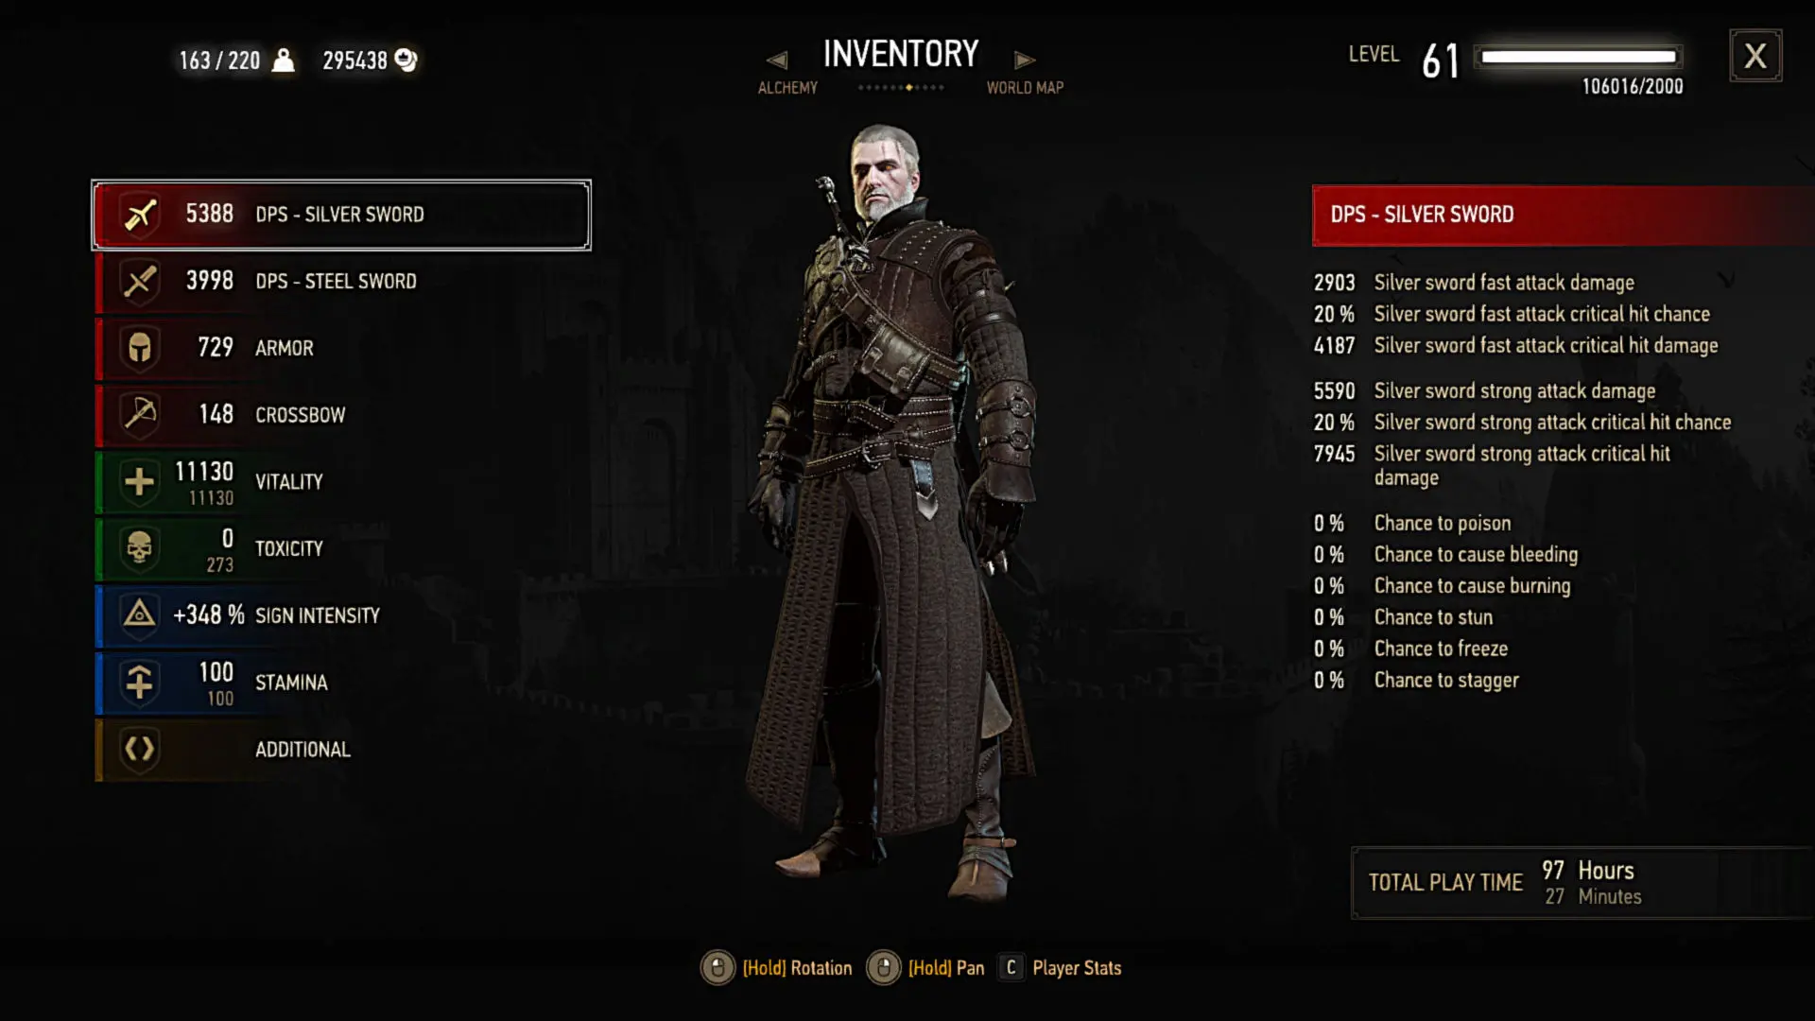The image size is (1815, 1021).
Task: Click the sign intensity triangle icon
Action: click(x=140, y=615)
